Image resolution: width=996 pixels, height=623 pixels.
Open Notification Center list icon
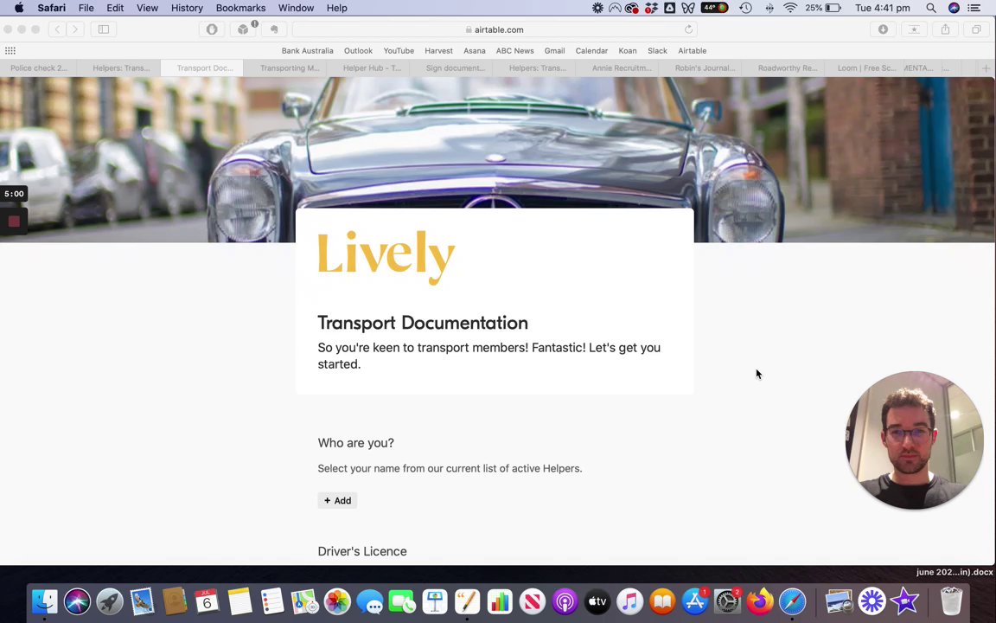(974, 9)
